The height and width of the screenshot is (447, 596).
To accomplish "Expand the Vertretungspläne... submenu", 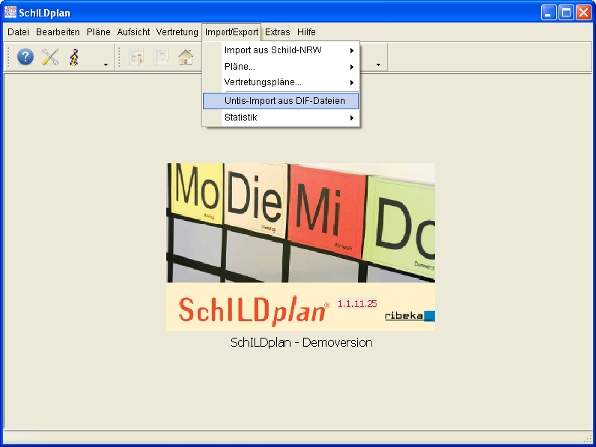I will pyautogui.click(x=281, y=82).
